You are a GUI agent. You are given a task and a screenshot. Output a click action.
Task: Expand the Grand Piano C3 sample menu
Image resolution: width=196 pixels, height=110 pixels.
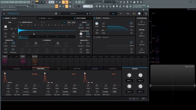[19, 22]
